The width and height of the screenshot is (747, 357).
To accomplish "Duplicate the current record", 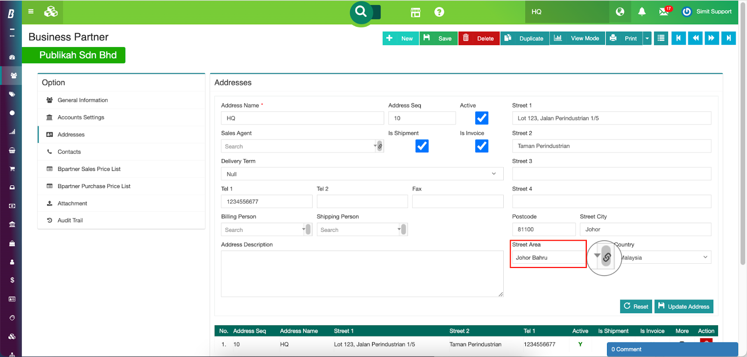I will click(525, 38).
